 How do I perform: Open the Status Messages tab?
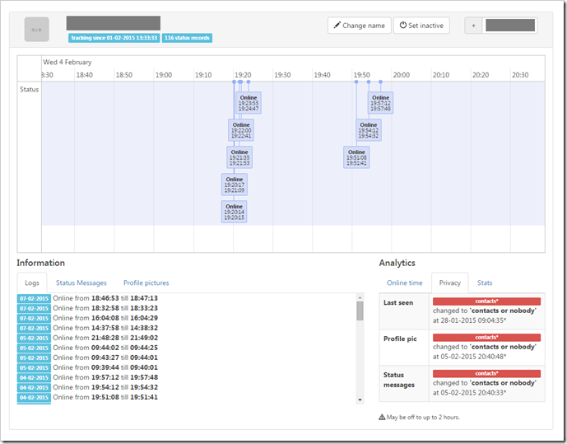[x=81, y=283]
